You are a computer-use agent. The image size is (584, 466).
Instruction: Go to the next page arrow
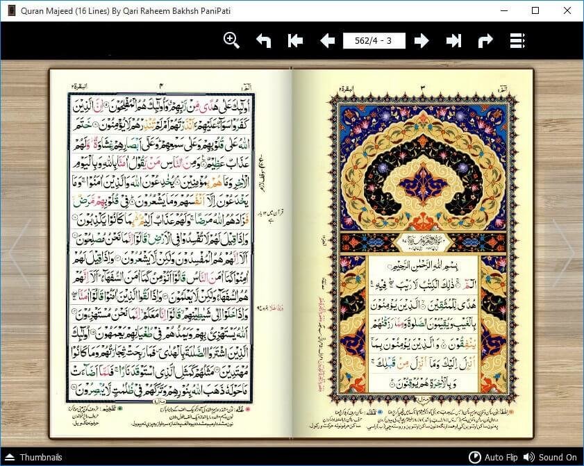(422, 40)
